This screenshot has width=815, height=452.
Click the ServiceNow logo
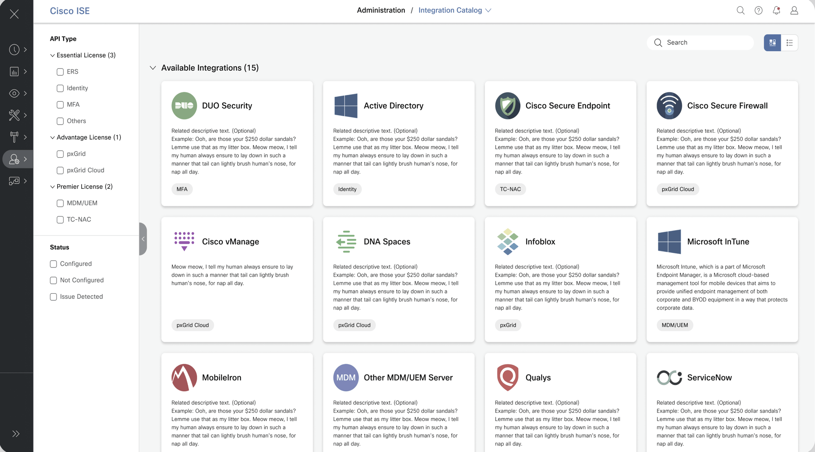pyautogui.click(x=669, y=378)
